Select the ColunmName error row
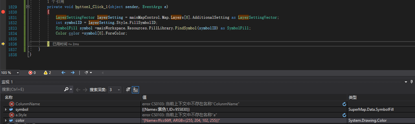The width and height of the screenshot is (415, 124). pos(207,104)
